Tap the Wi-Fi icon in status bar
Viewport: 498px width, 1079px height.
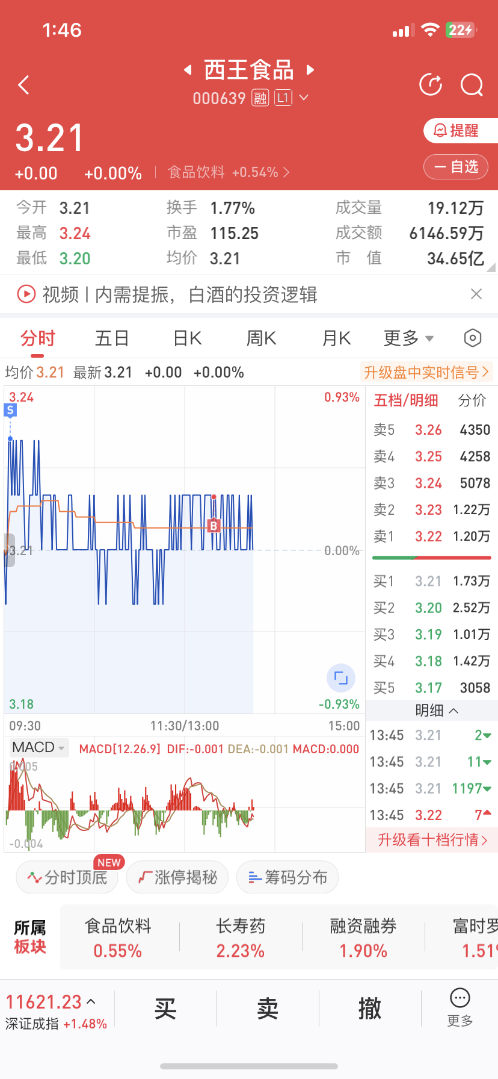click(x=430, y=30)
